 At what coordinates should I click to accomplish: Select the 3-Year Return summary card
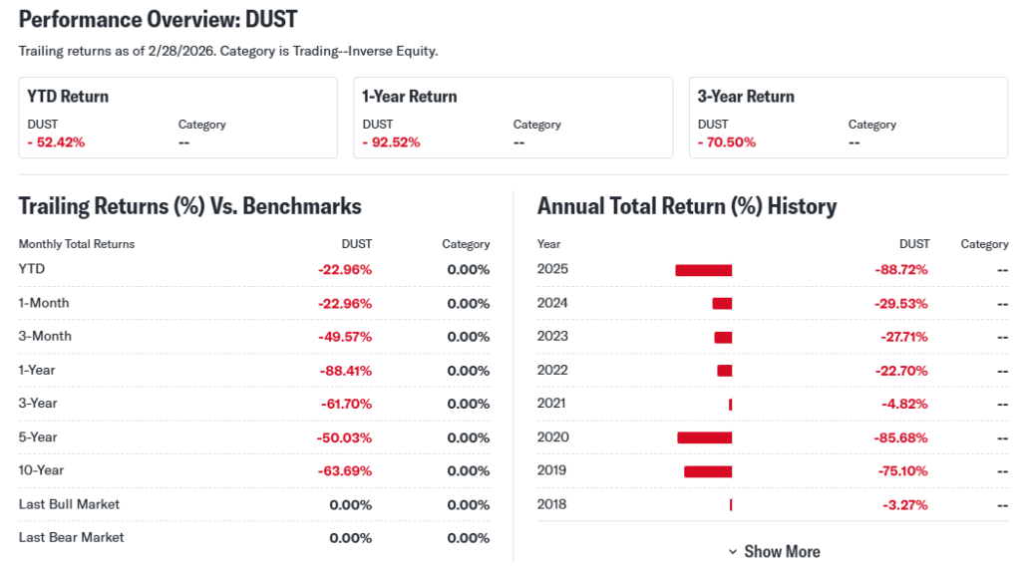848,118
